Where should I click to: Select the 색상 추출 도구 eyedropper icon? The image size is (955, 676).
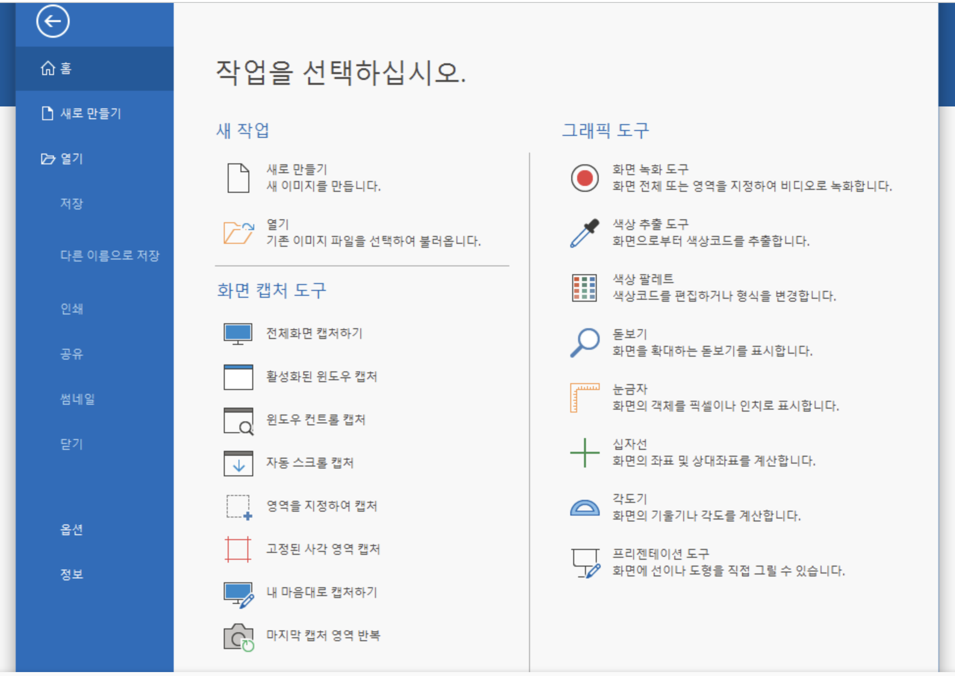click(584, 233)
